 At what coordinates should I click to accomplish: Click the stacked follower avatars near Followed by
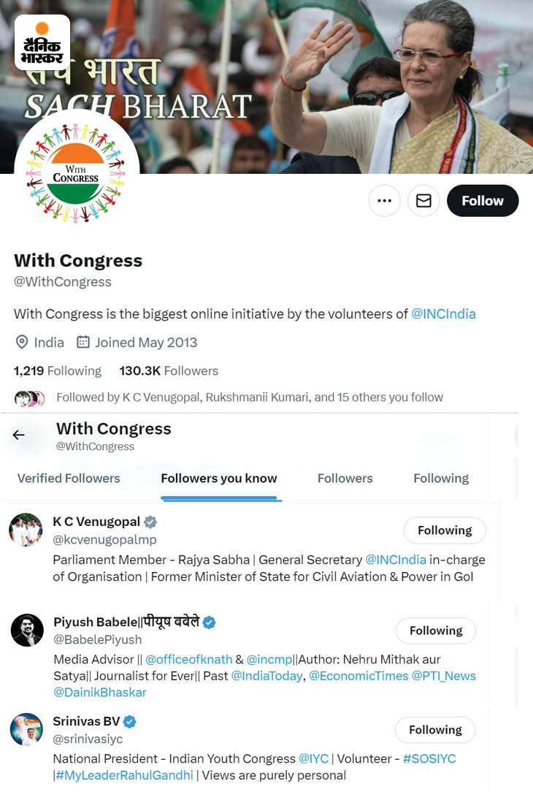(x=29, y=397)
